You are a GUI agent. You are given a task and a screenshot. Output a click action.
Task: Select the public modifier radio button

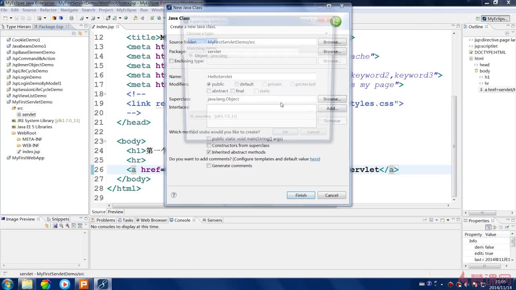point(209,84)
